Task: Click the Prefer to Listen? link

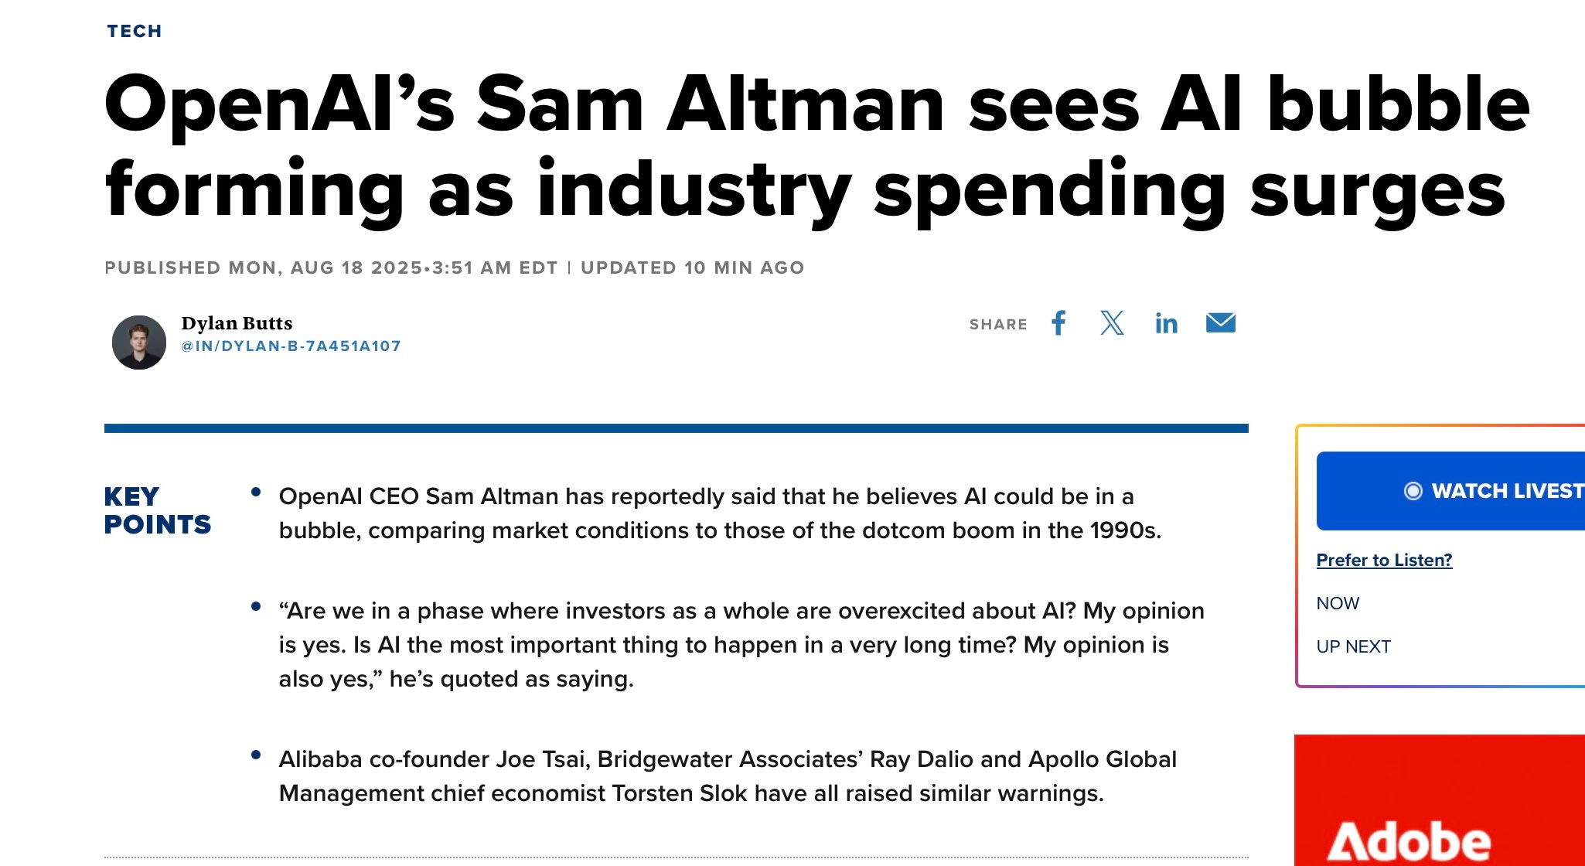Action: (1384, 560)
